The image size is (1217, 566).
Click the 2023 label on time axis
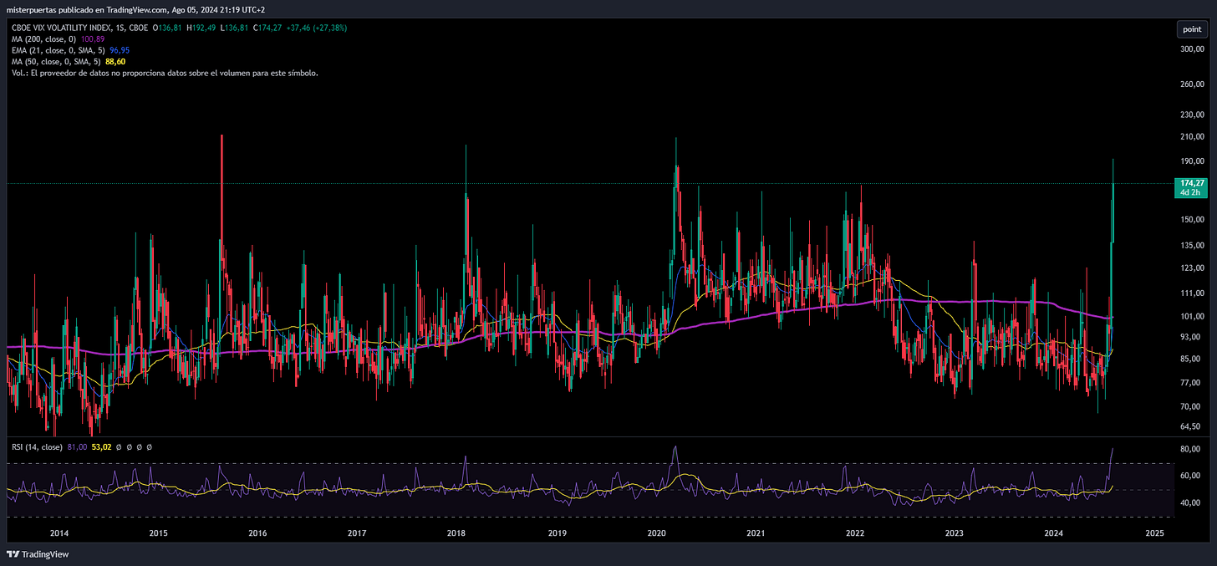(x=955, y=533)
